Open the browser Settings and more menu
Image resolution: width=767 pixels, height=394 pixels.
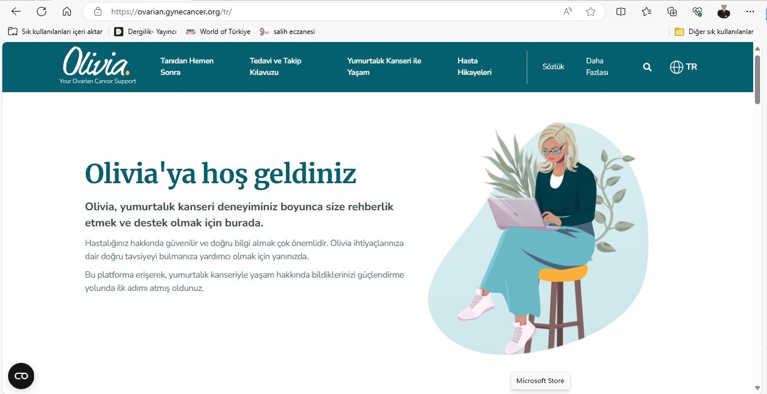tap(750, 12)
